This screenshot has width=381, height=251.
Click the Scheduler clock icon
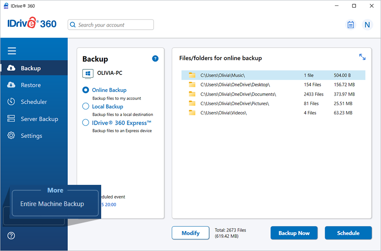pyautogui.click(x=11, y=102)
